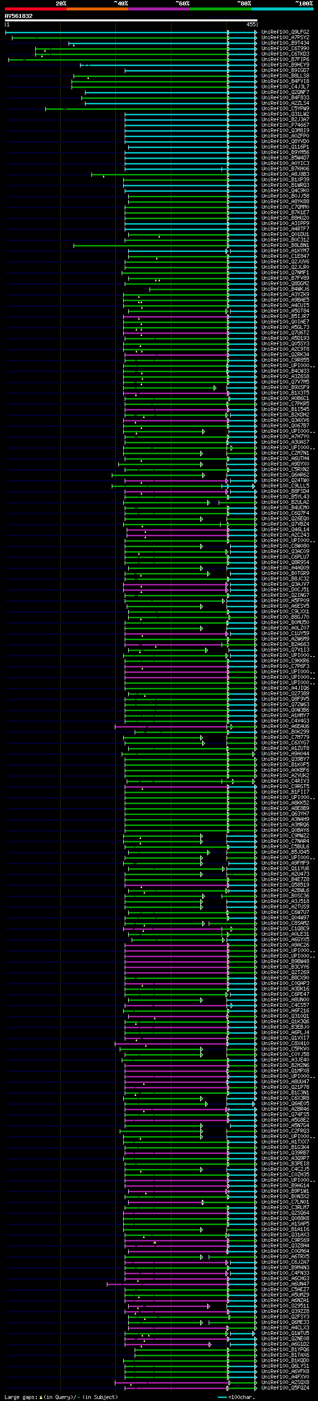The image size is (318, 1401).
Task: Select hit UniRef100_Q1WTU5
Action: (x=285, y=1333)
